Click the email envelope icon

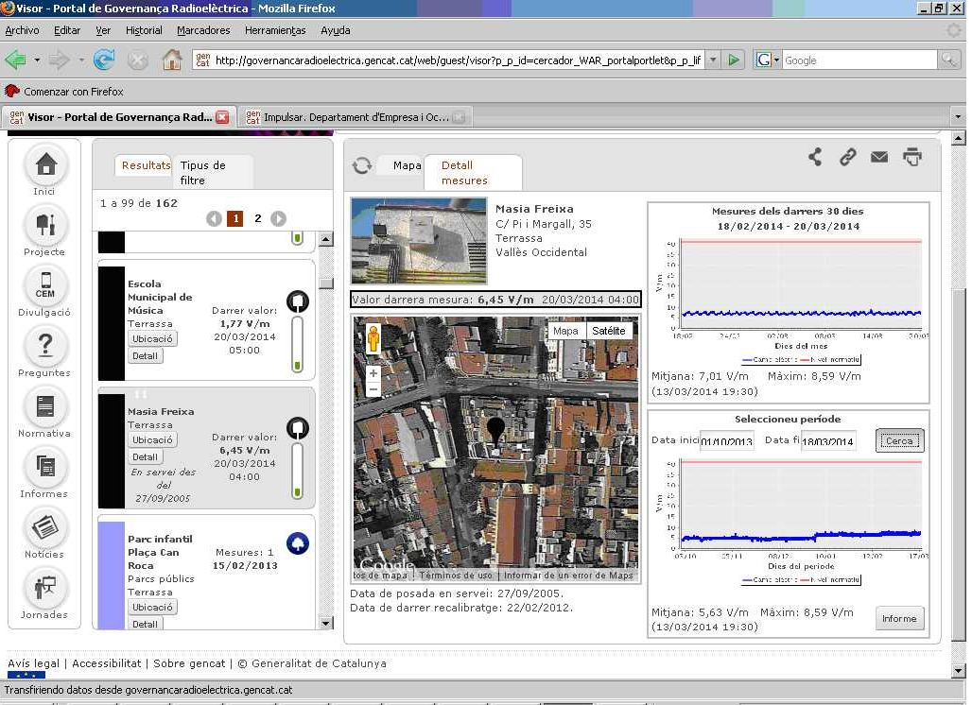coord(879,157)
